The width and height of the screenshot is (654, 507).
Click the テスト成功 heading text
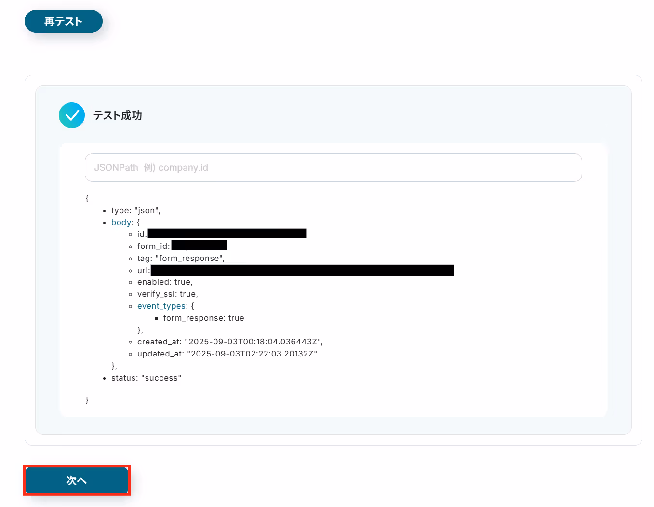[118, 115]
